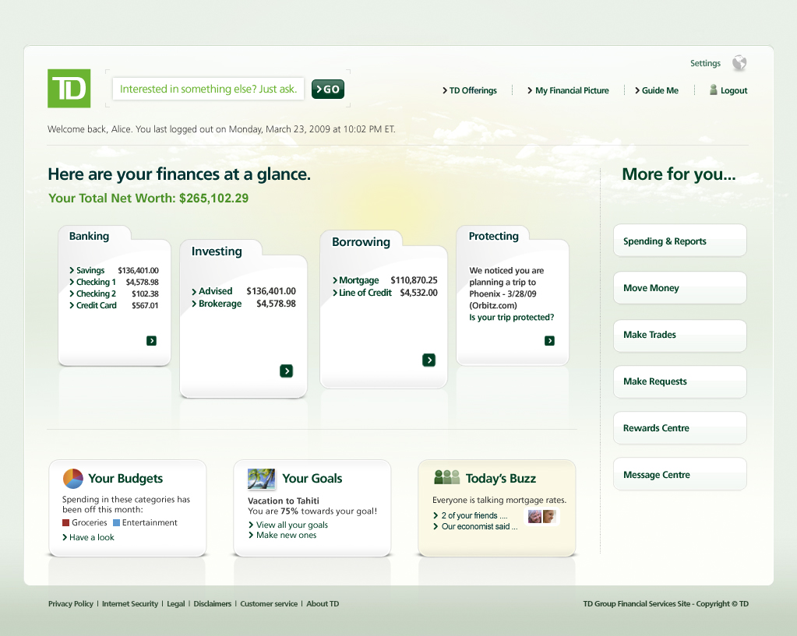Click the person icon next to Logout

coord(711,90)
